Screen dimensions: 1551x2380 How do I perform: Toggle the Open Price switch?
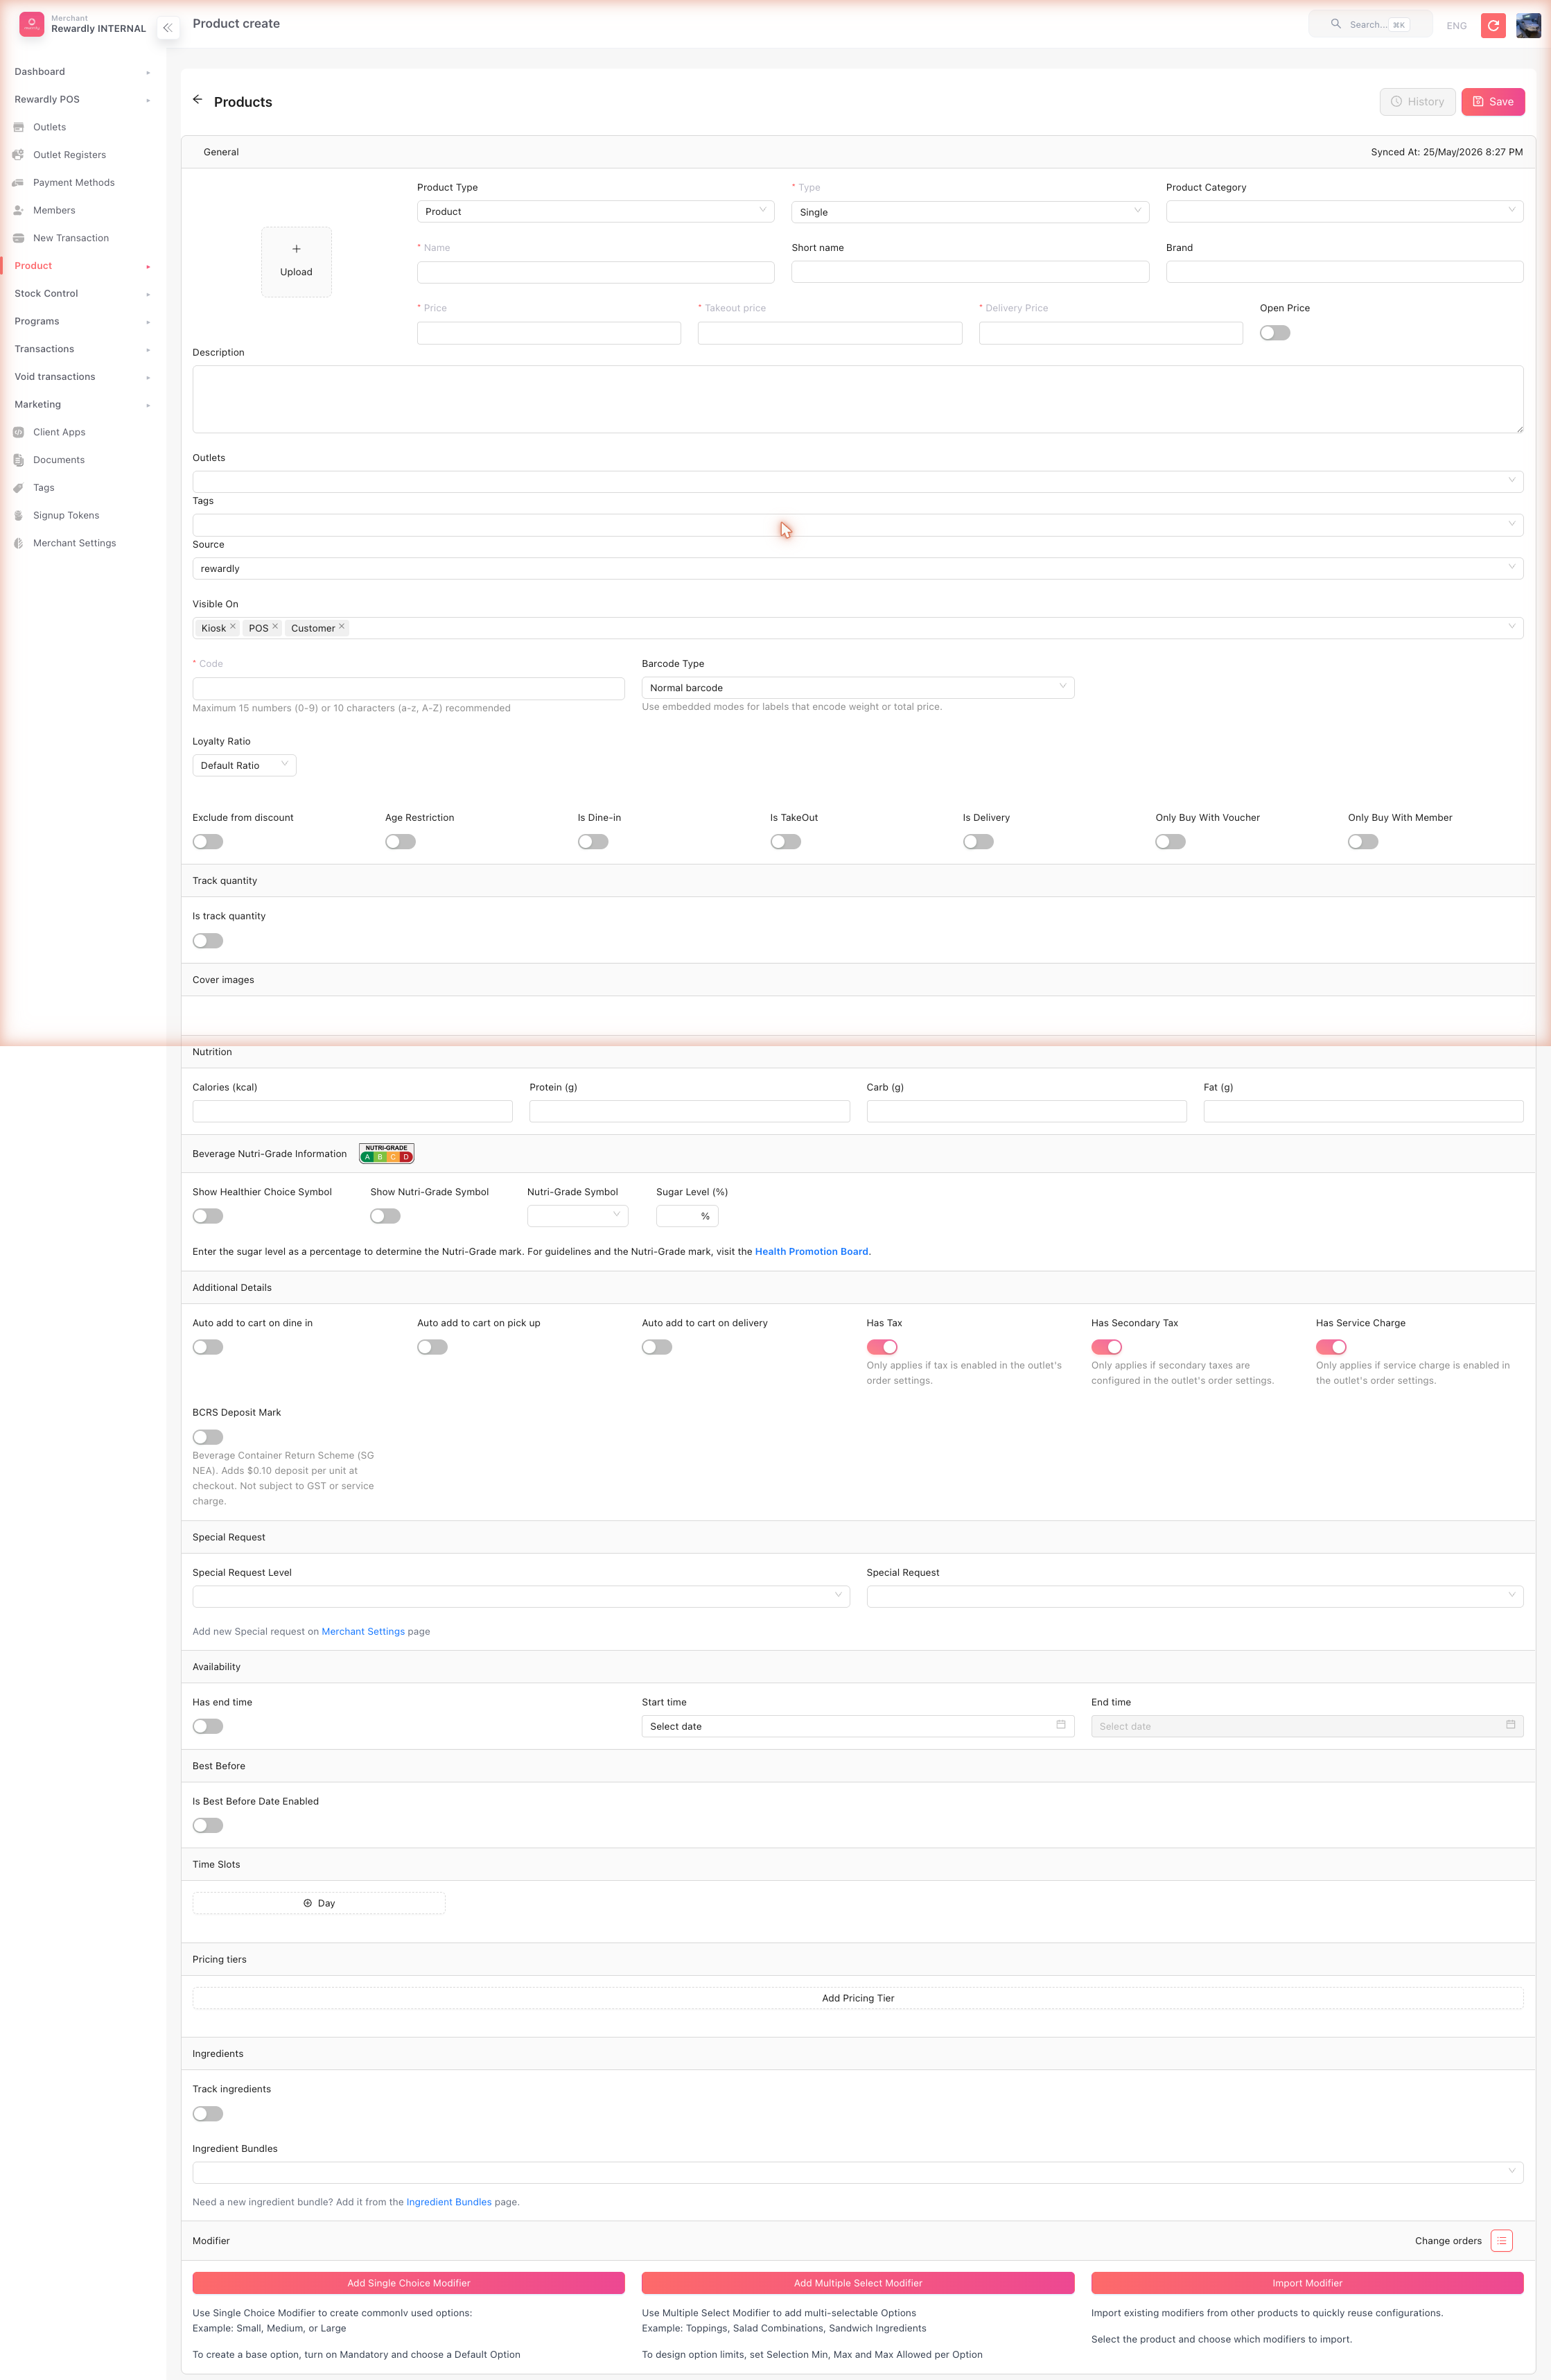pyautogui.click(x=1274, y=333)
